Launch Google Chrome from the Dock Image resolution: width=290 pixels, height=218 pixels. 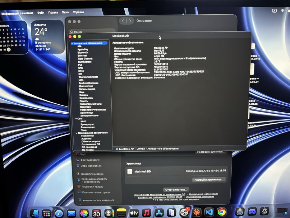222,212
